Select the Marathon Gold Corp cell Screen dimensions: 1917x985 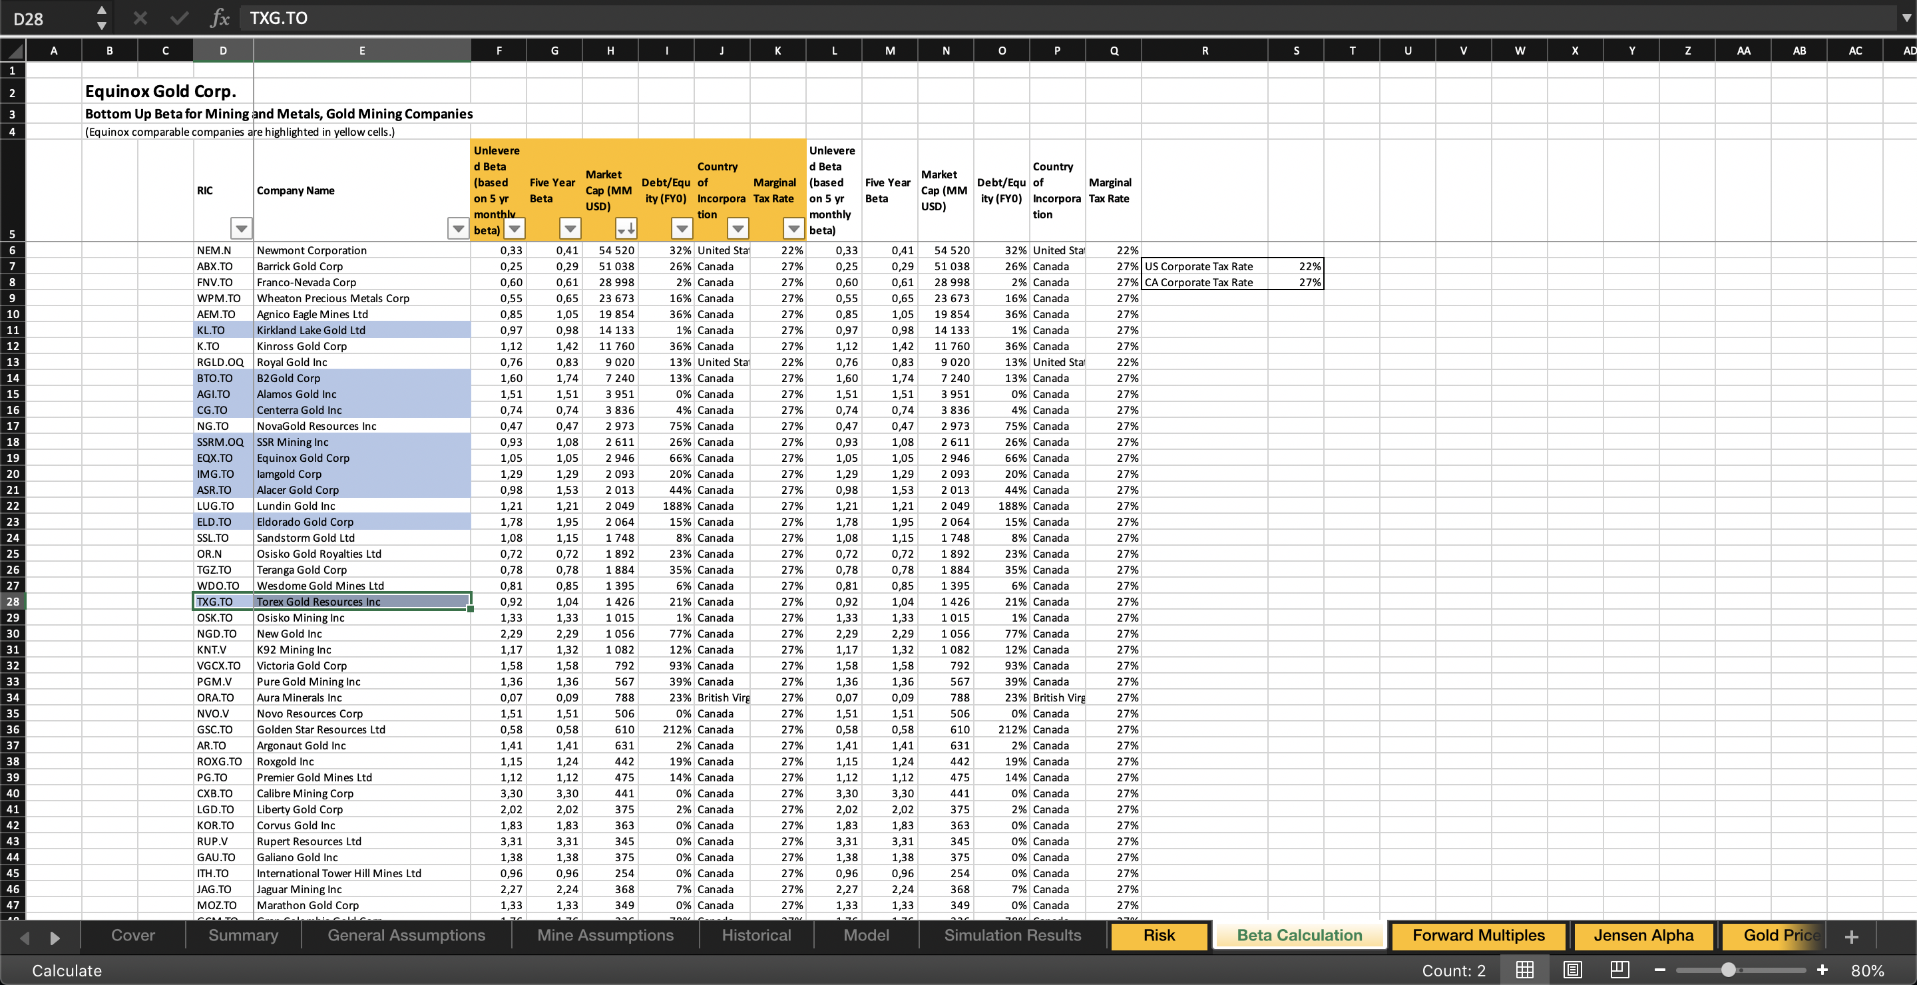pyautogui.click(x=361, y=904)
